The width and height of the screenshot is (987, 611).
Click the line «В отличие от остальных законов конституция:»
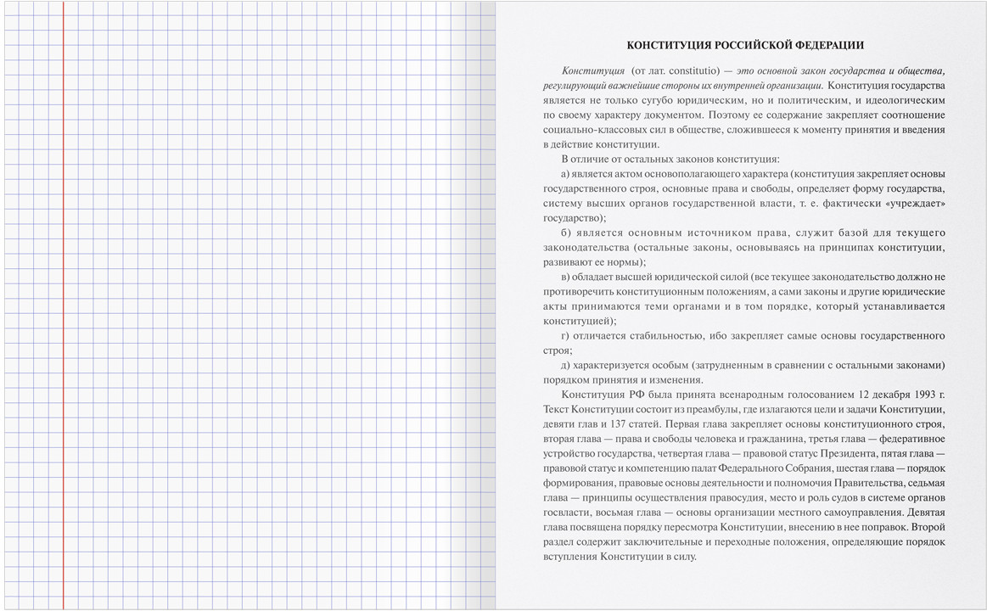click(670, 160)
